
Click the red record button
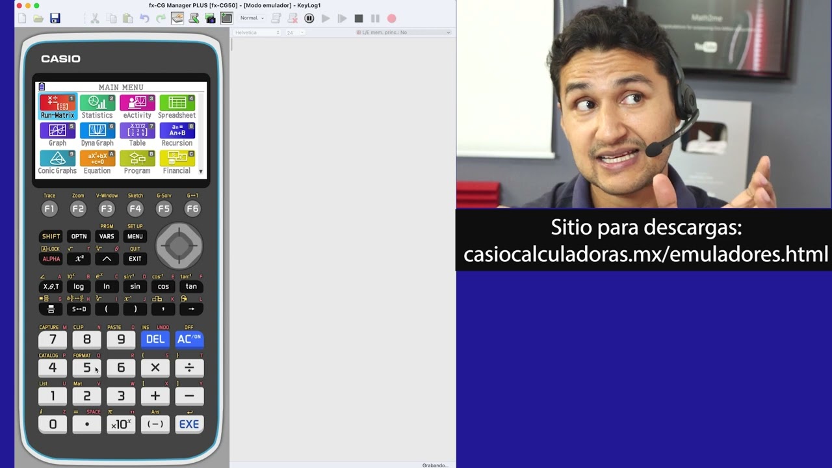point(391,19)
